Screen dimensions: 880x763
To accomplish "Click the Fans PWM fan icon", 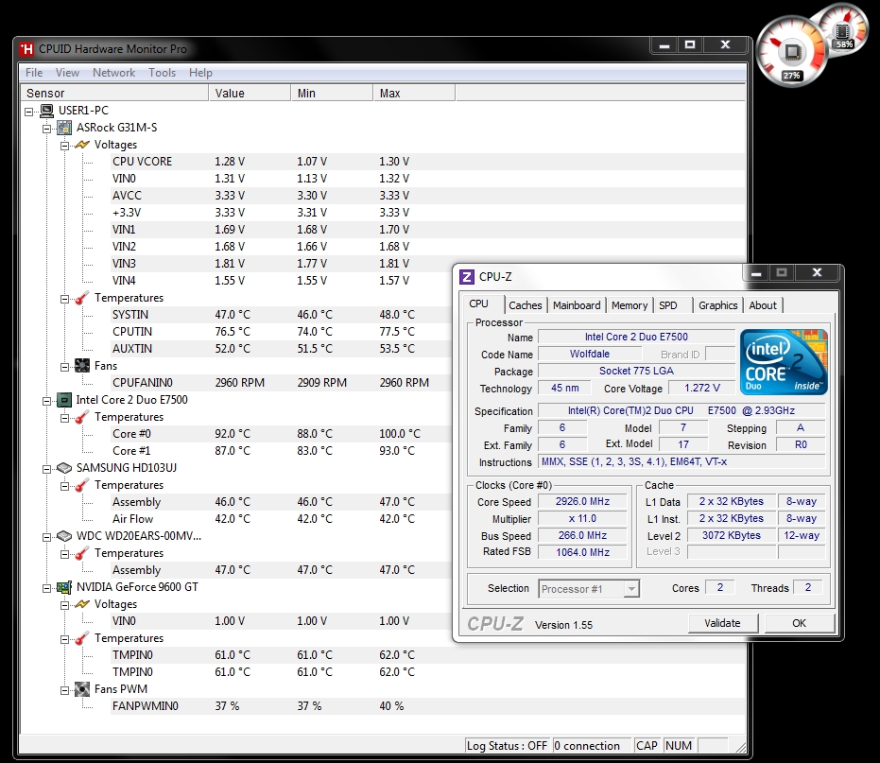I will [x=82, y=689].
